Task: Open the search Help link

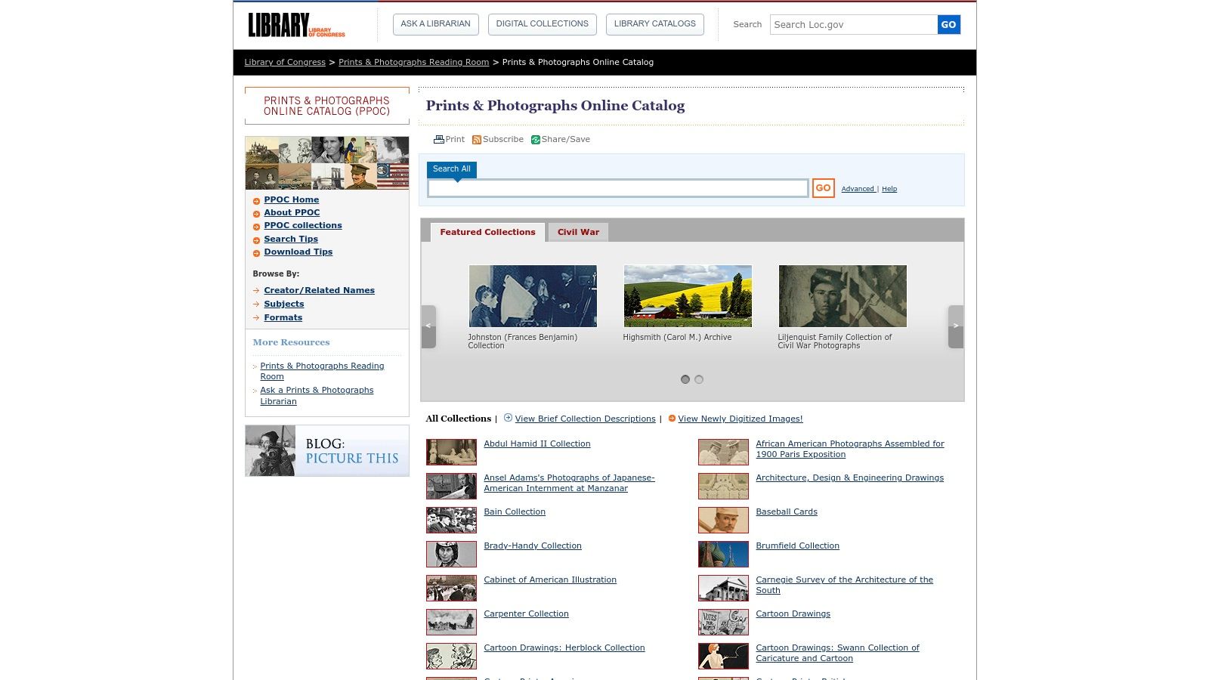Action: [x=889, y=189]
